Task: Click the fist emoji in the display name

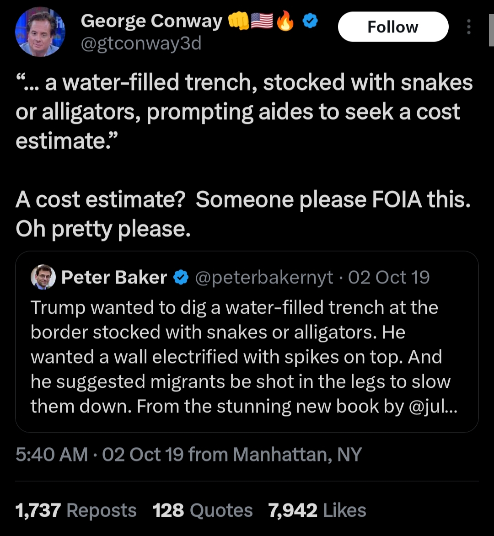Action: point(238,21)
